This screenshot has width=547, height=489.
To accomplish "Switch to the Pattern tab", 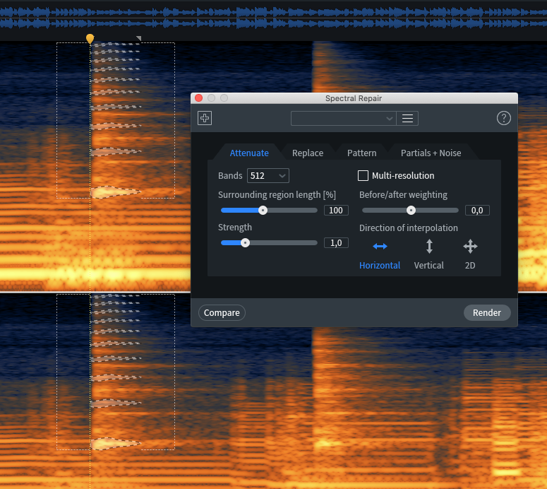I will [x=362, y=153].
